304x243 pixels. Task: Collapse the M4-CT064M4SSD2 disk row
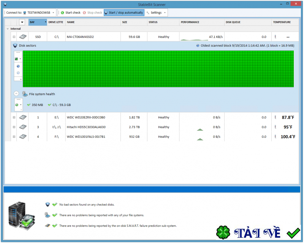(14, 37)
